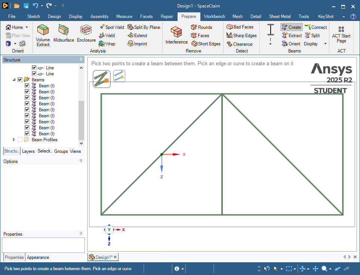Screen dimensions: 360x275
Task: Click the Split By Plane tool
Action: [144, 27]
